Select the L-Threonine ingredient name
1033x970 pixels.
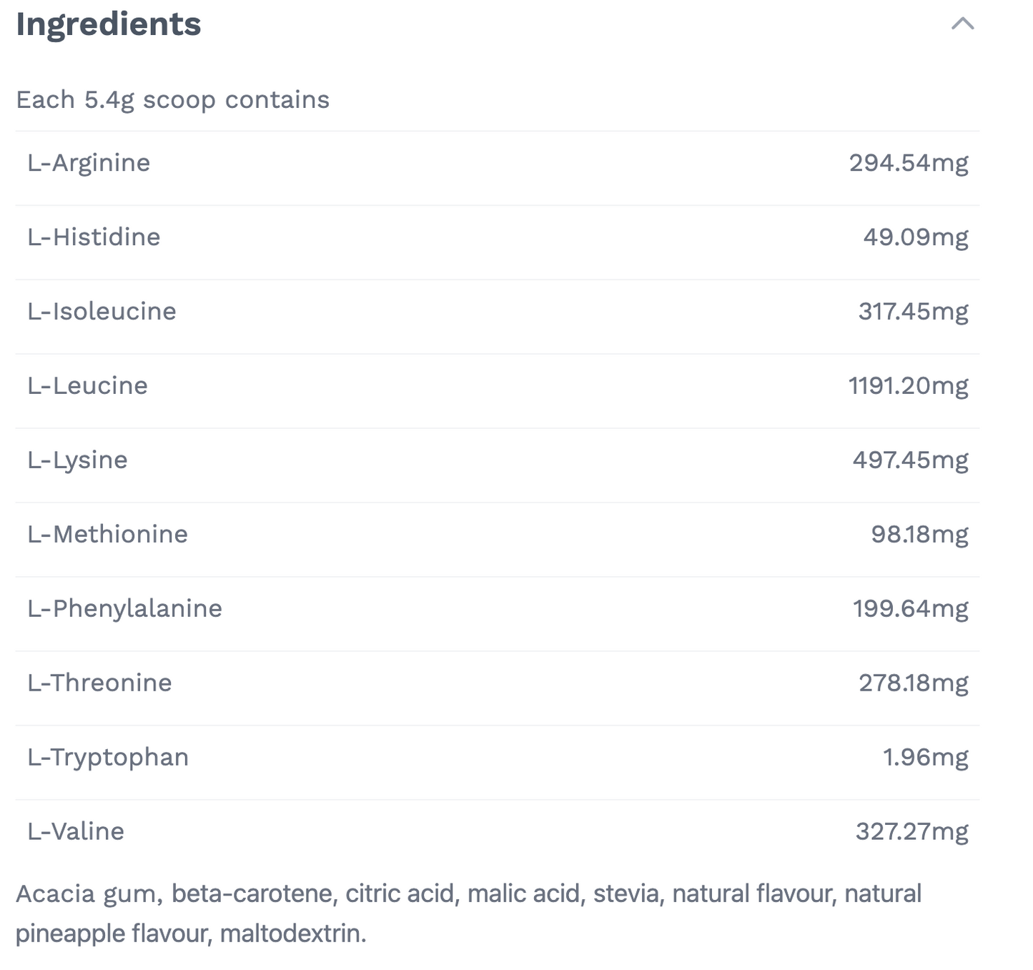pyautogui.click(x=99, y=683)
